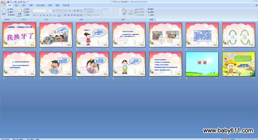Click the Reset slide button
258x140 pixels.
click(x=27, y=12)
